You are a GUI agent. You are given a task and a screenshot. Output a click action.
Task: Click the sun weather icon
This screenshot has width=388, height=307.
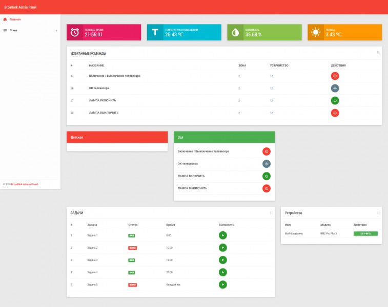coord(316,32)
